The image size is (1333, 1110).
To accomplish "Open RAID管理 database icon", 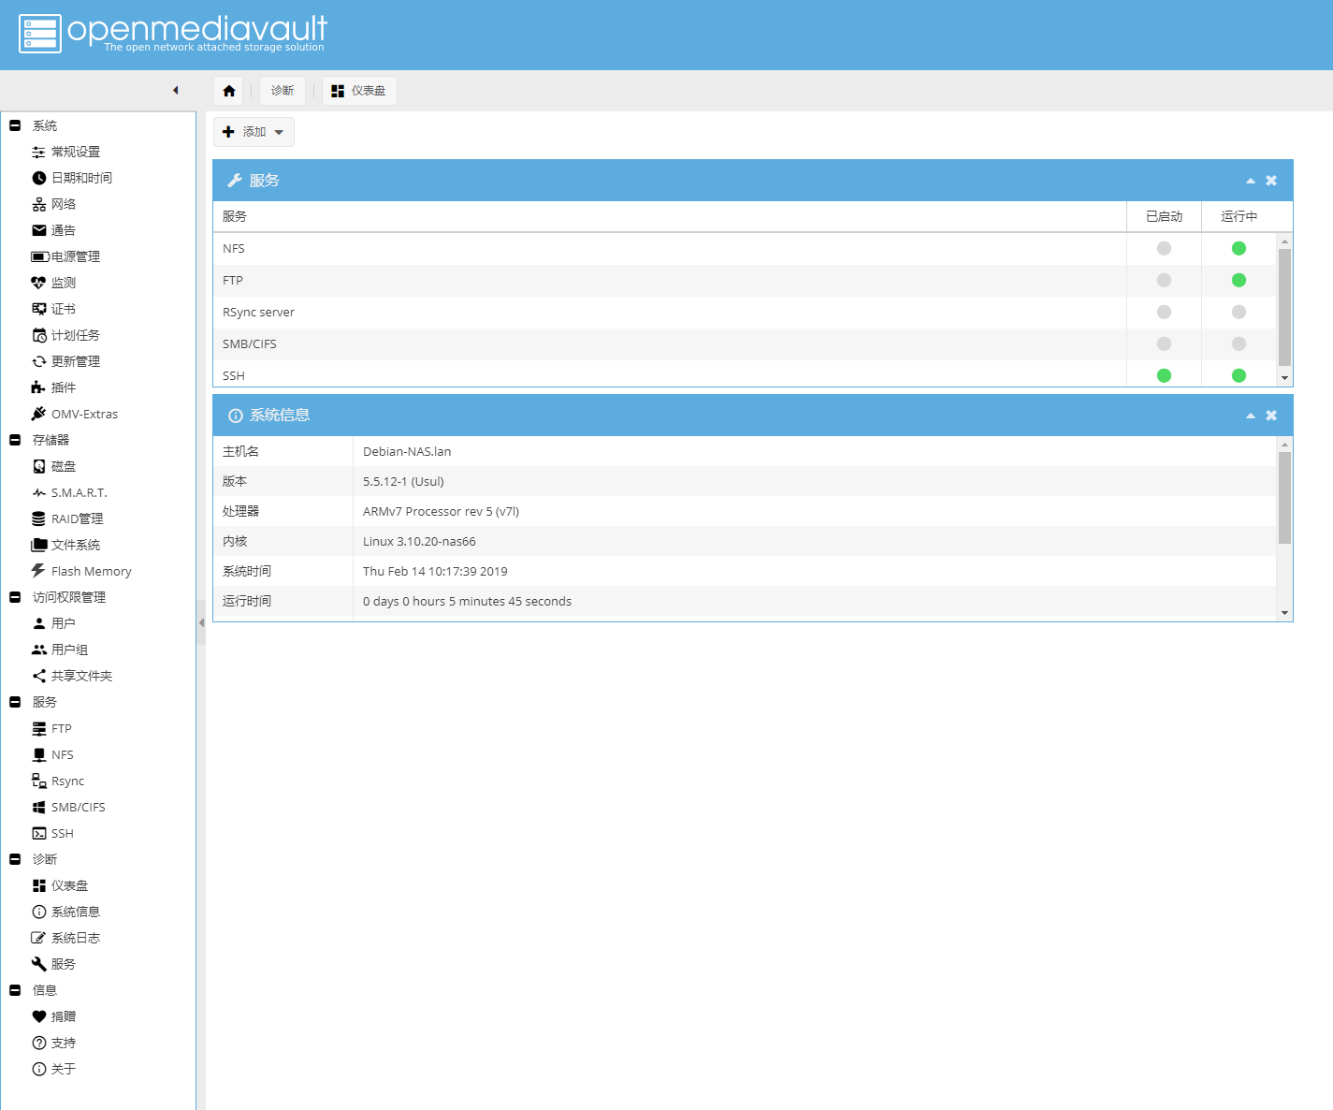I will (39, 518).
